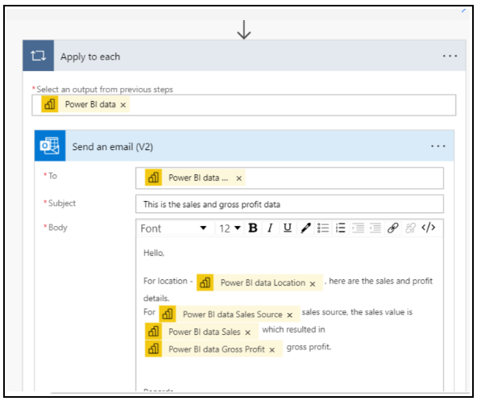Remove the Power BI data token in To field
Image resolution: width=477 pixels, height=401 pixels.
coord(238,178)
